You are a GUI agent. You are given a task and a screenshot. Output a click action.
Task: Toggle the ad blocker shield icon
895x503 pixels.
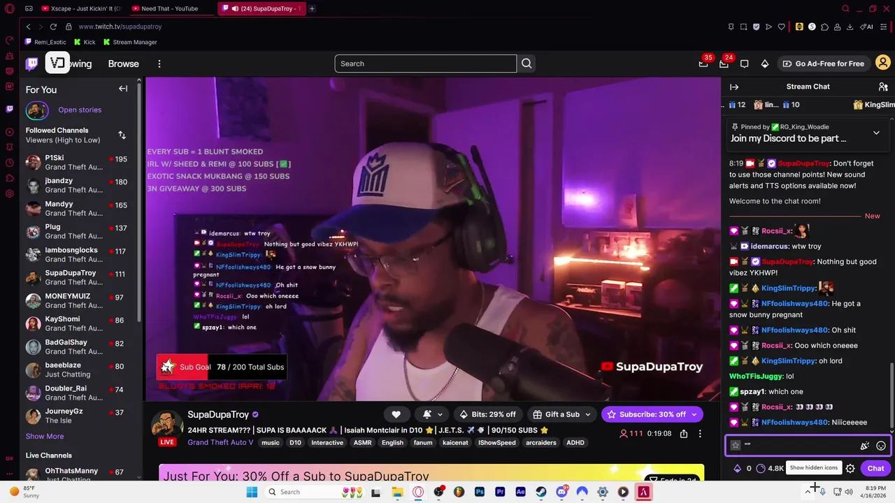click(x=756, y=27)
